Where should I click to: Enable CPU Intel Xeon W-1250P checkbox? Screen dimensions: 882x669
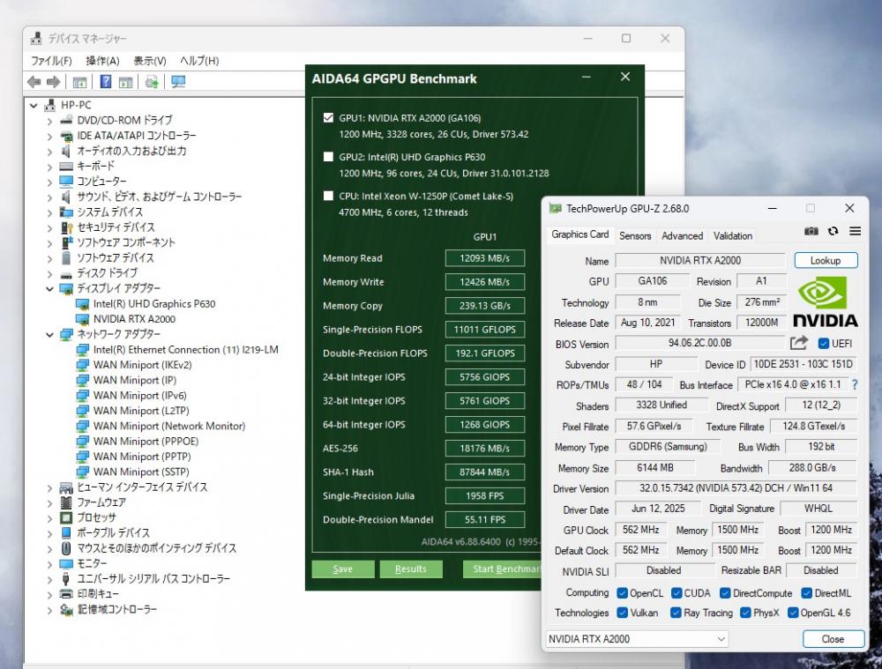[x=328, y=196]
